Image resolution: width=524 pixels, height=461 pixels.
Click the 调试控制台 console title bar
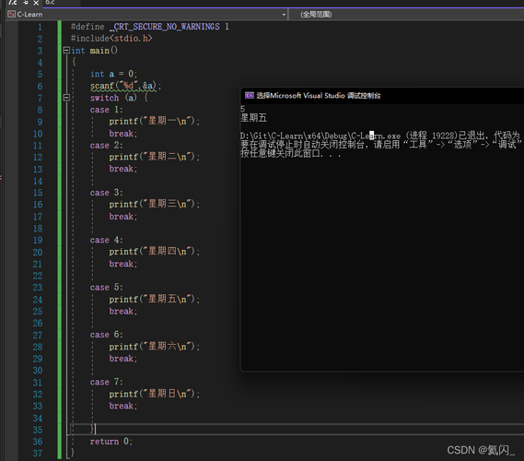pos(382,96)
